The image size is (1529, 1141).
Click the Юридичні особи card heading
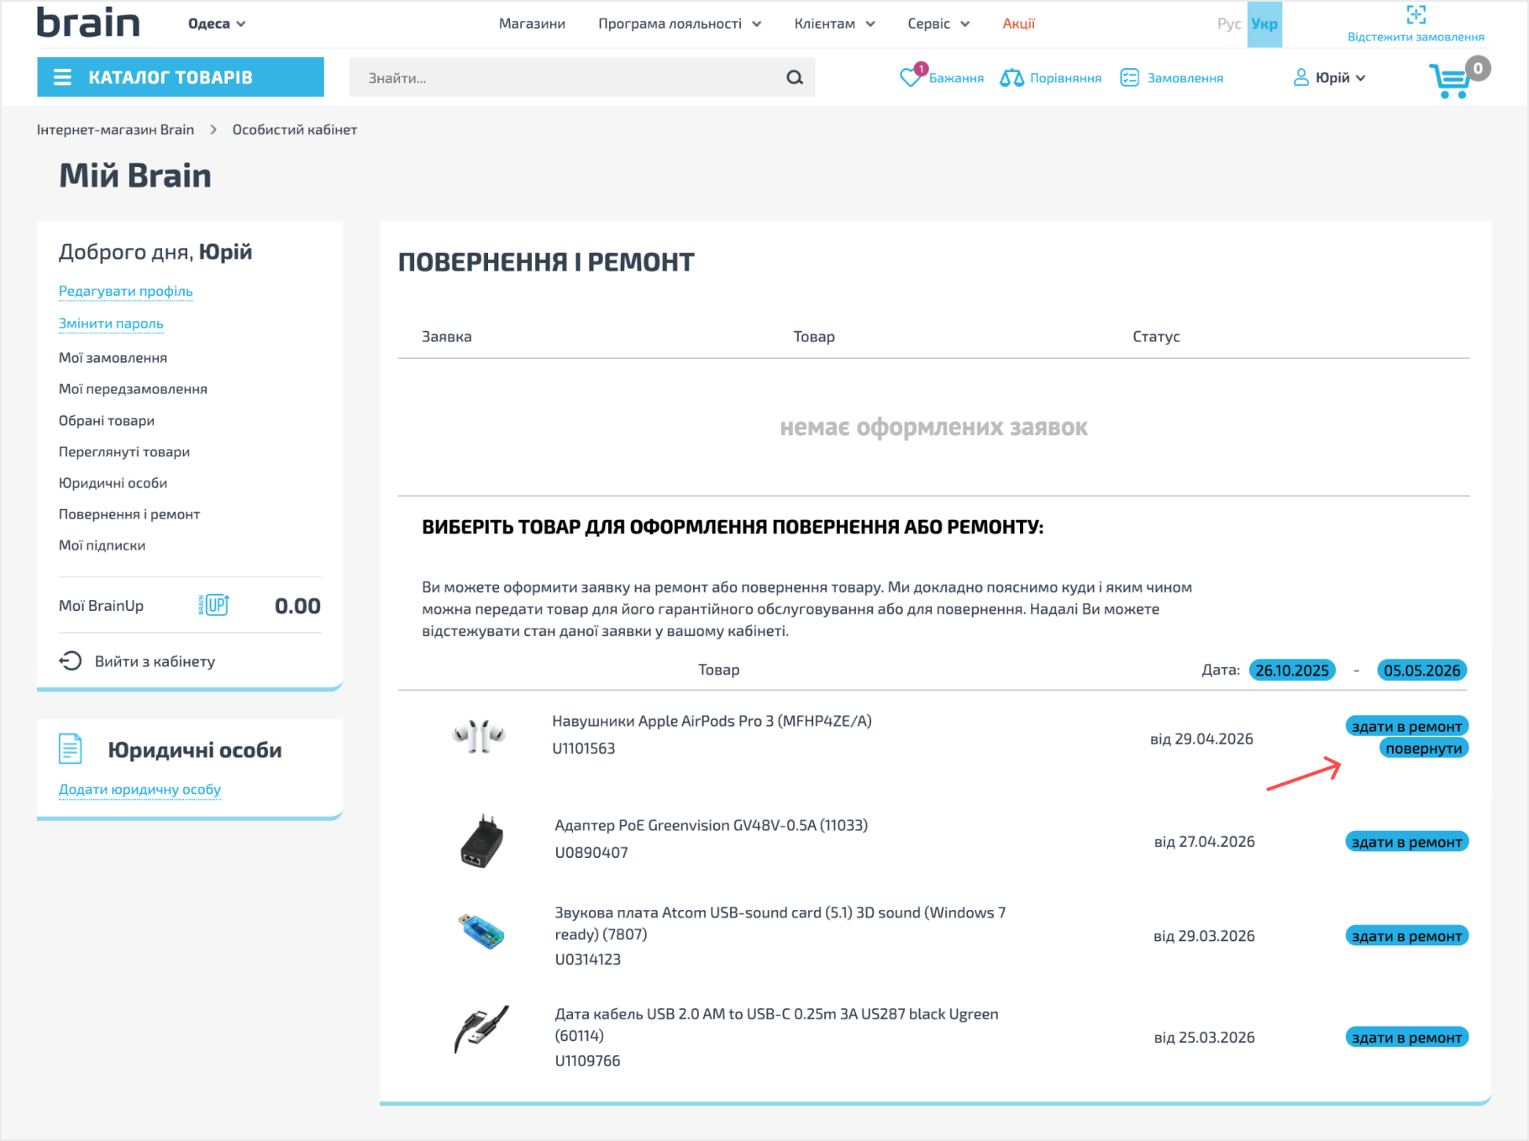point(195,749)
